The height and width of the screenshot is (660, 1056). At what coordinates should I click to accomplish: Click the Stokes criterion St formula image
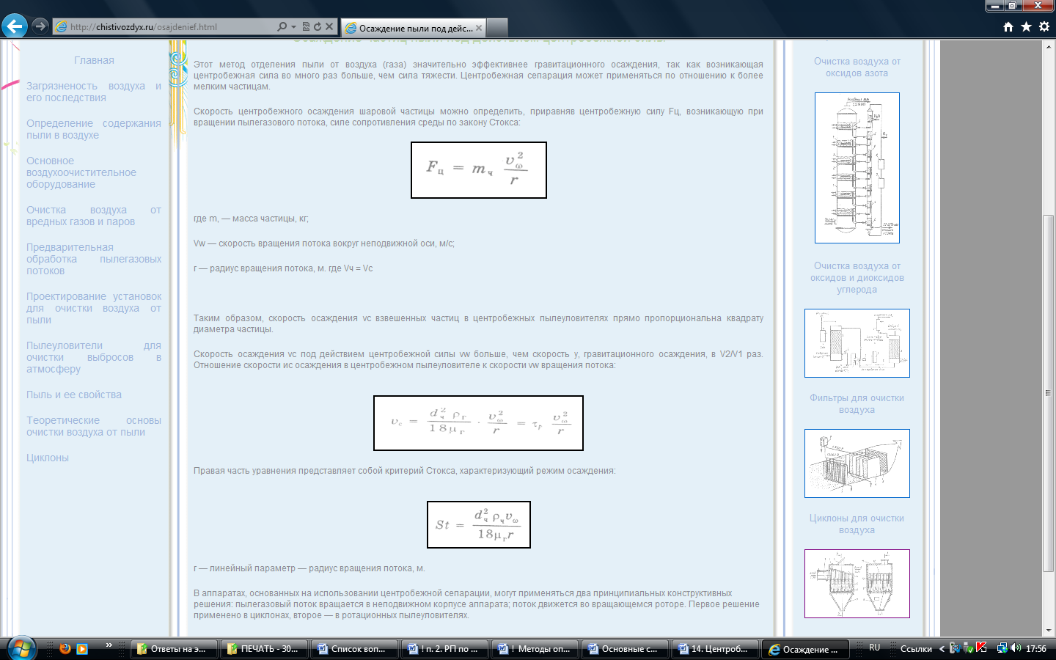[x=479, y=525]
